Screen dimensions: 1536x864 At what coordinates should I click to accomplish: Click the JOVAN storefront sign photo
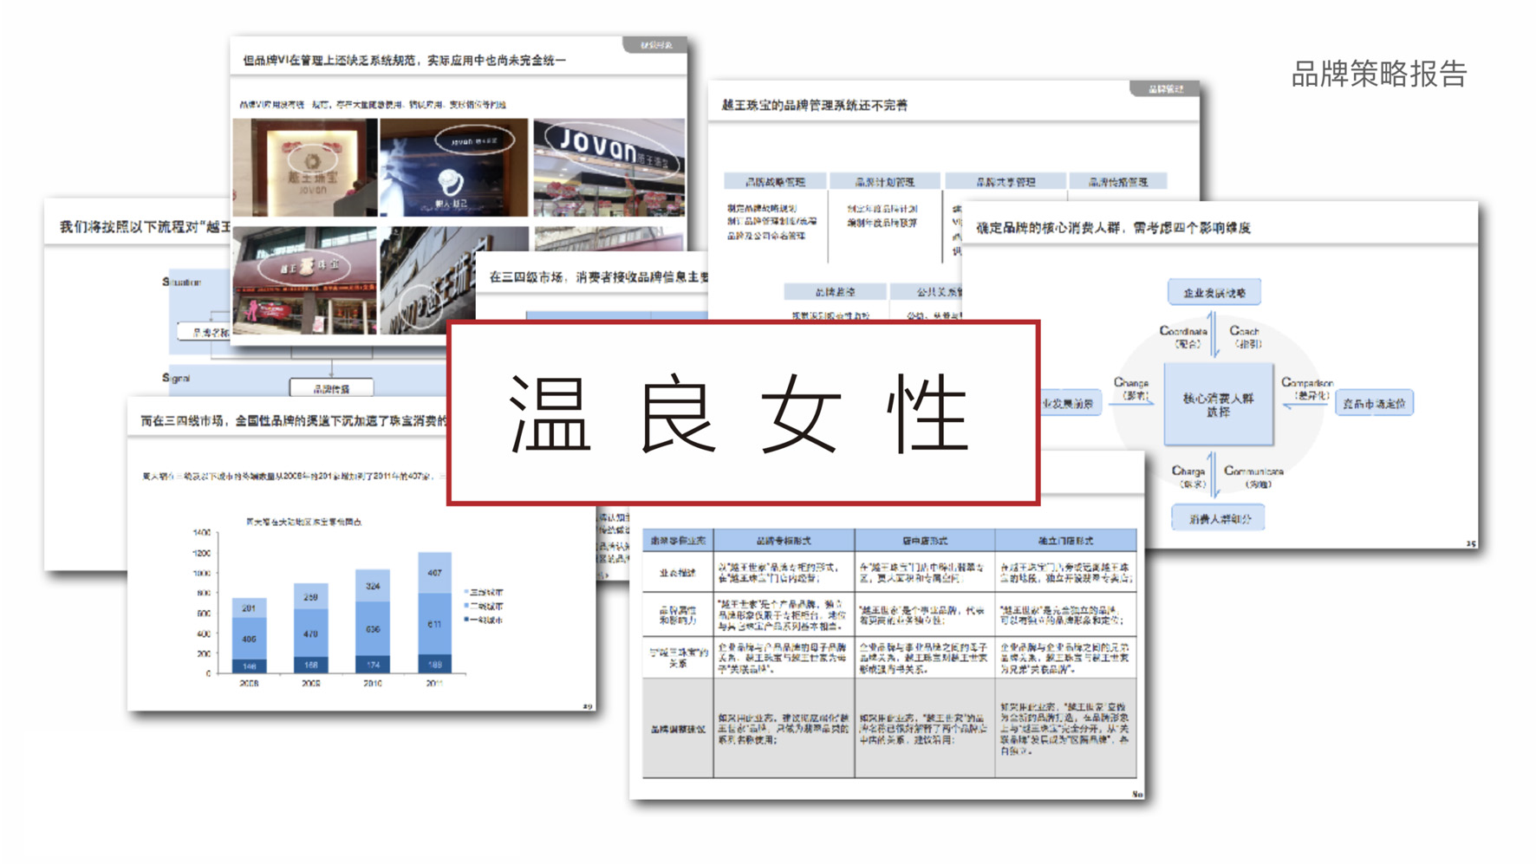(609, 167)
